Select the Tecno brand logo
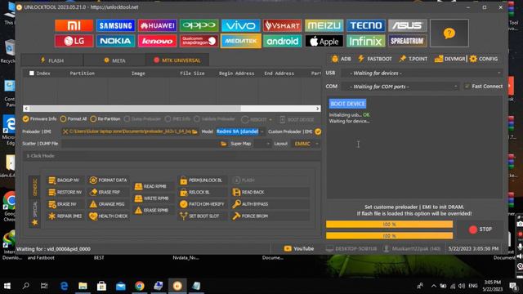This screenshot has width=523, height=294. click(365, 25)
